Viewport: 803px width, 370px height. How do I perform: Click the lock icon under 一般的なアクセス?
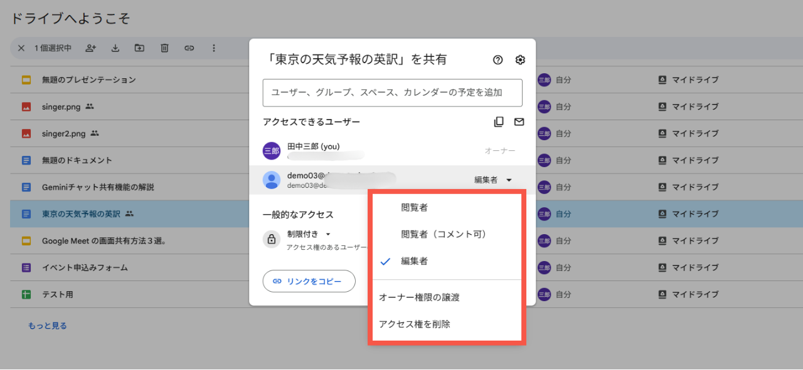[272, 239]
